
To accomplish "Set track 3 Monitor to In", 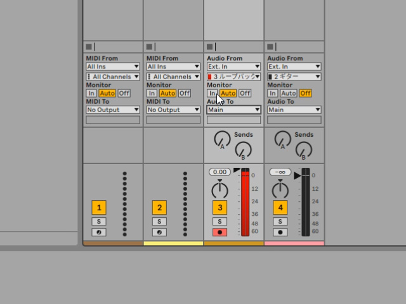I will point(213,93).
